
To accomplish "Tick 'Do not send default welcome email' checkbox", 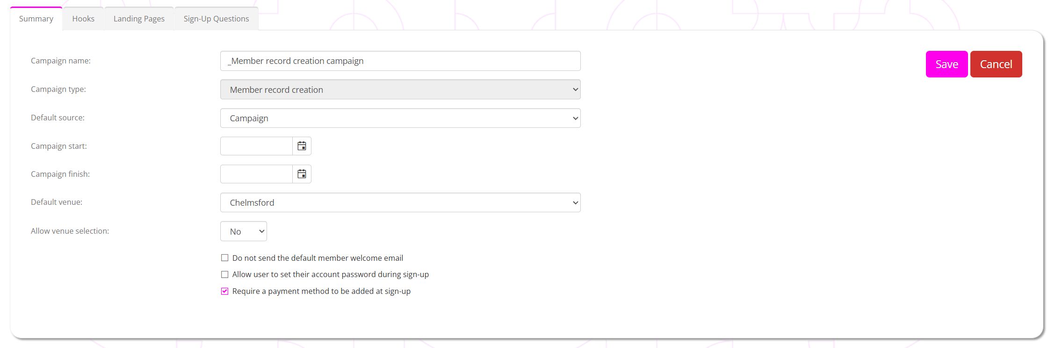I will coord(225,258).
